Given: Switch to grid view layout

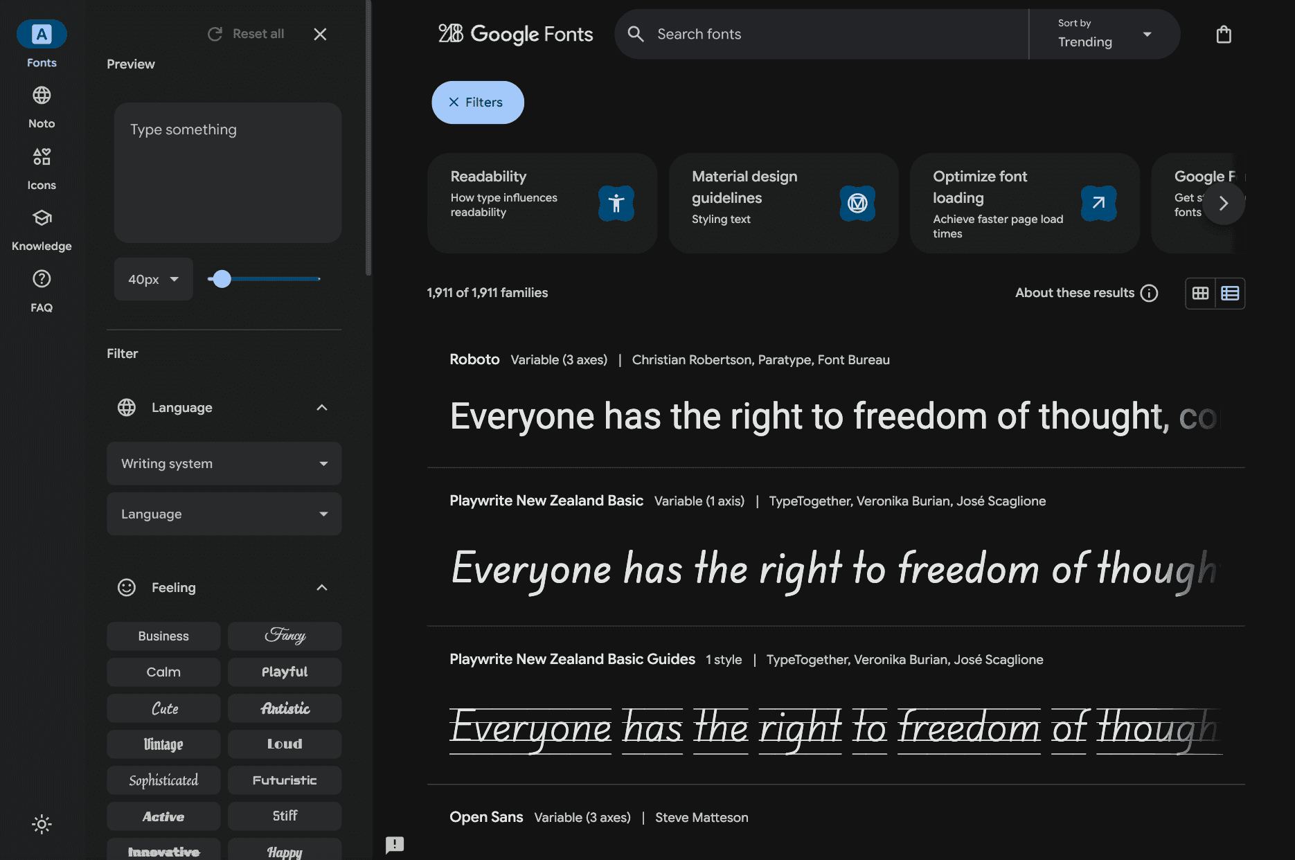Looking at the screenshot, I should point(1200,293).
